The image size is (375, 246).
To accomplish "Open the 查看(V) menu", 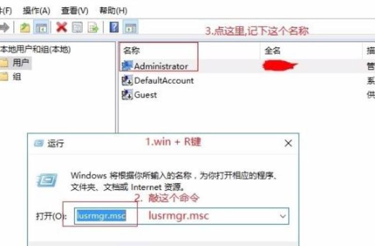I will coord(75,11).
